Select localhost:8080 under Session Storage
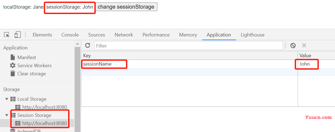The width and height of the screenshot is (335, 132). (x=41, y=123)
